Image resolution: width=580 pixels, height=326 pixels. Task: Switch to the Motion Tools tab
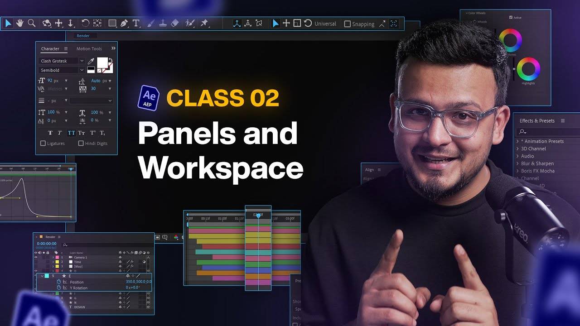tap(89, 49)
